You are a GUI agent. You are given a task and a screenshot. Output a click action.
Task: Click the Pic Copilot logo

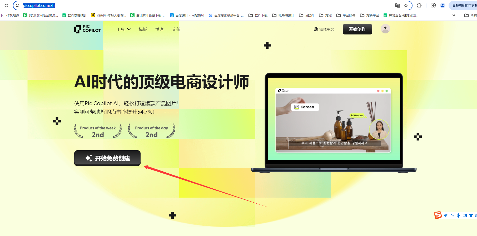point(87,29)
